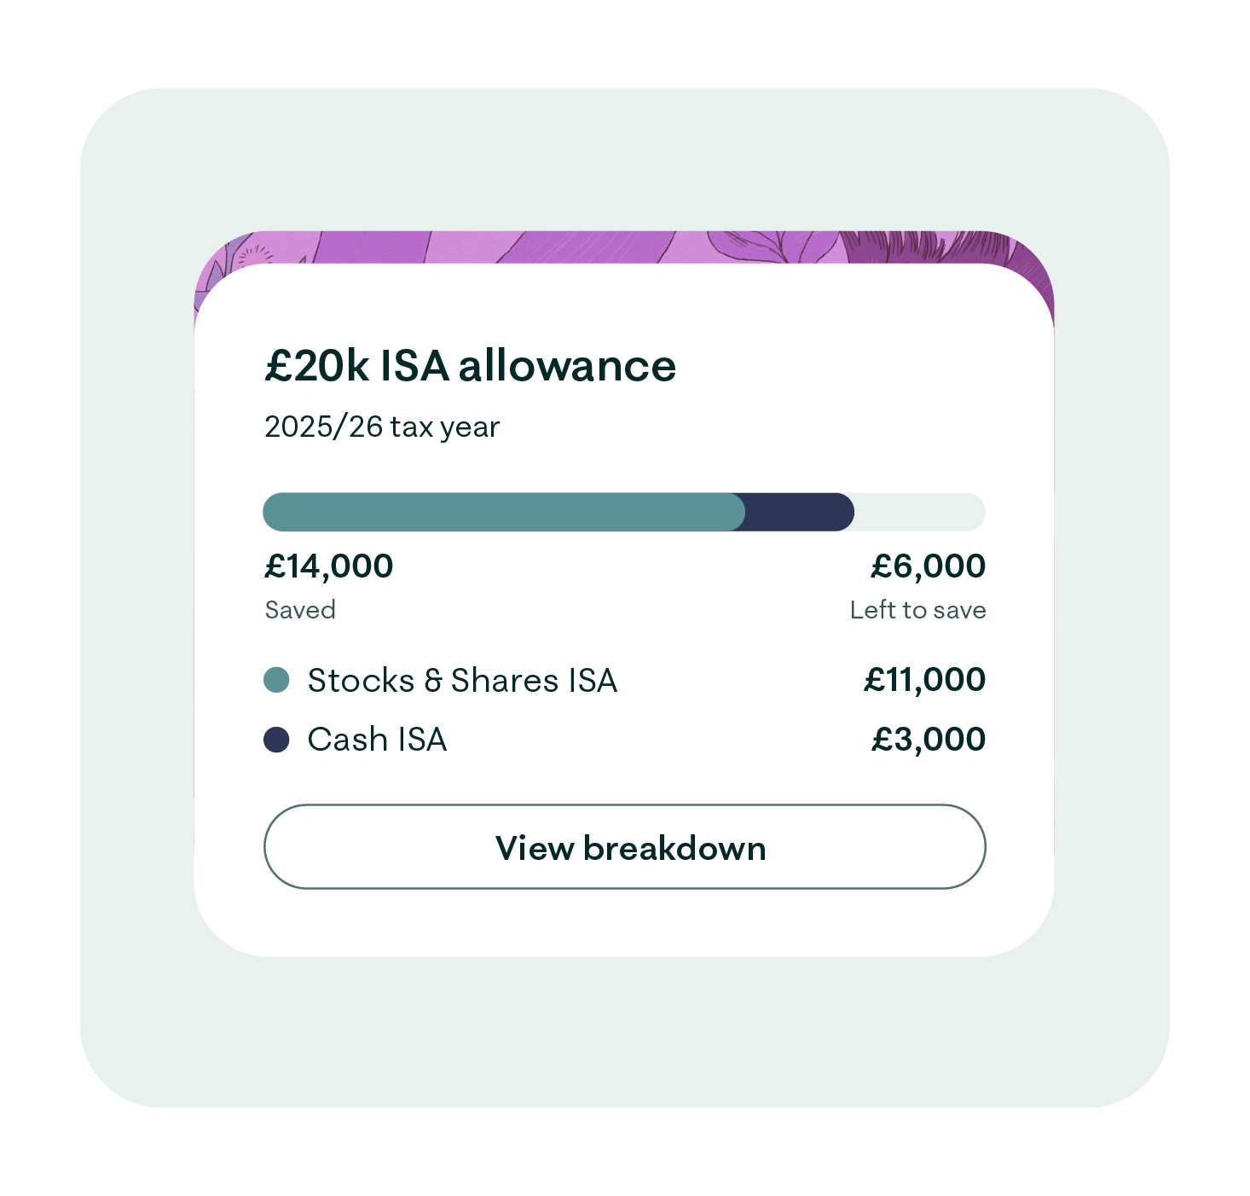Click the teal Stocks & Shares legend dot

pos(276,680)
